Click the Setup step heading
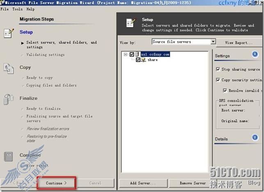The width and height of the screenshot is (264, 192). click(x=26, y=32)
